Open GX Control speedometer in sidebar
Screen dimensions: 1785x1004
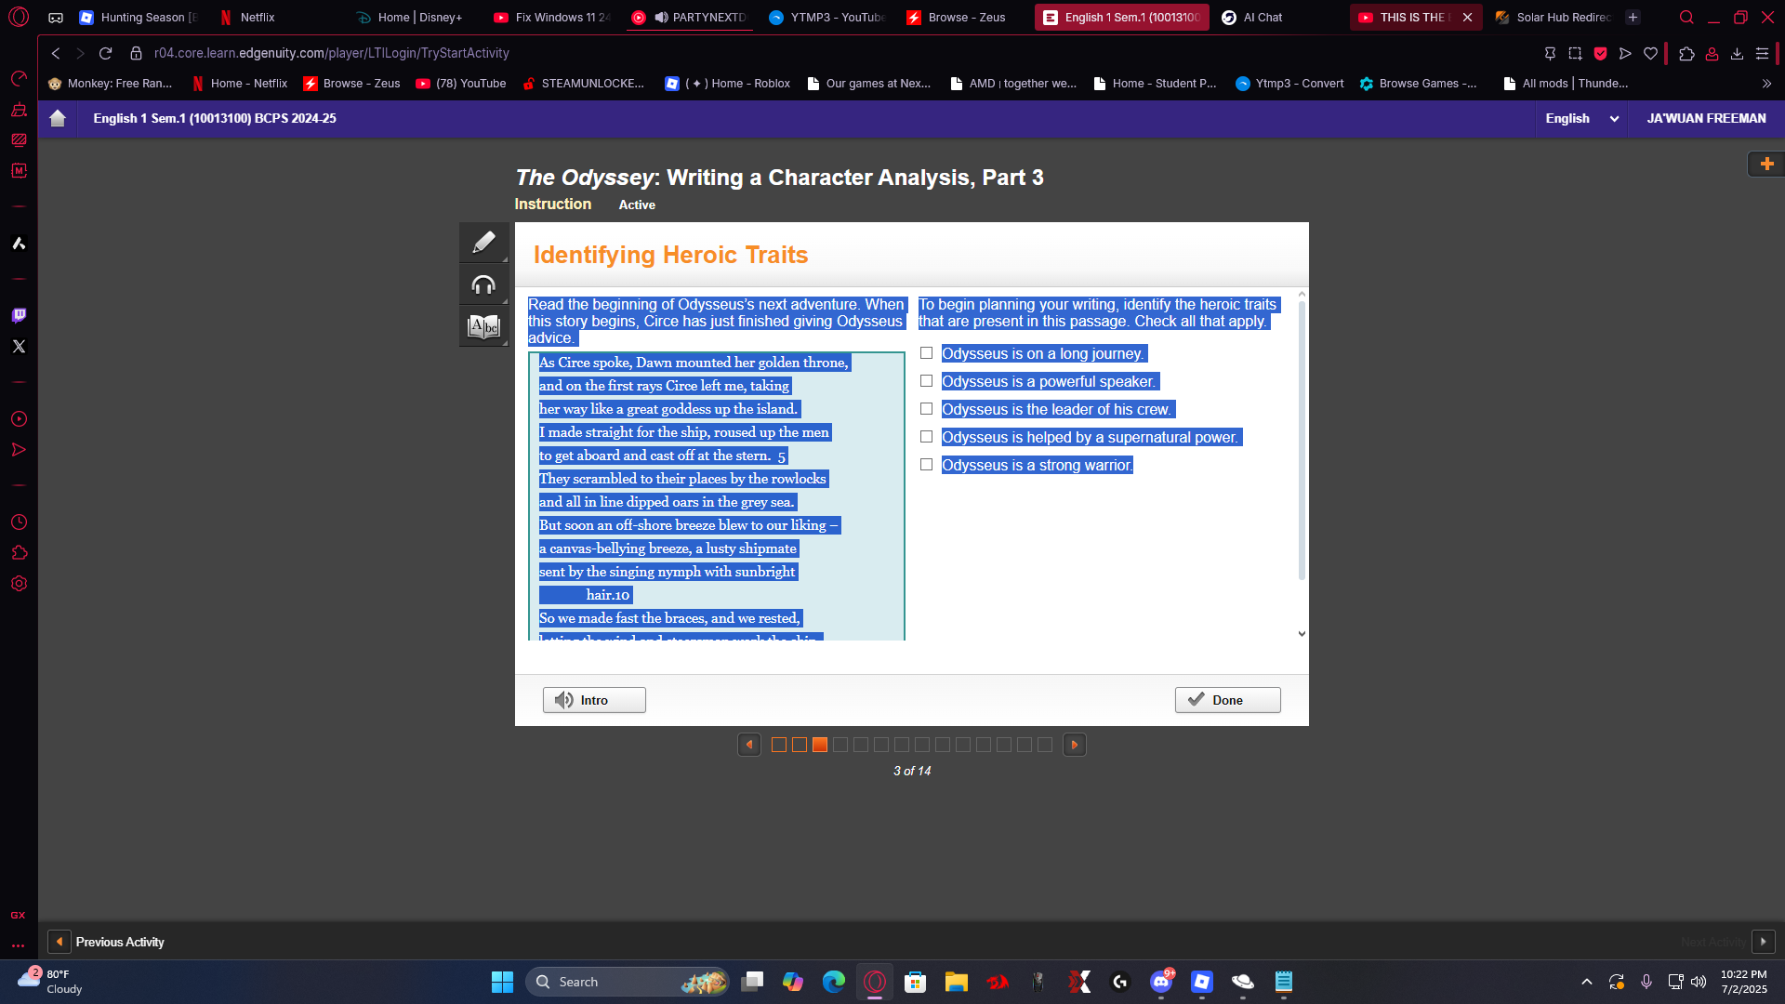19,78
